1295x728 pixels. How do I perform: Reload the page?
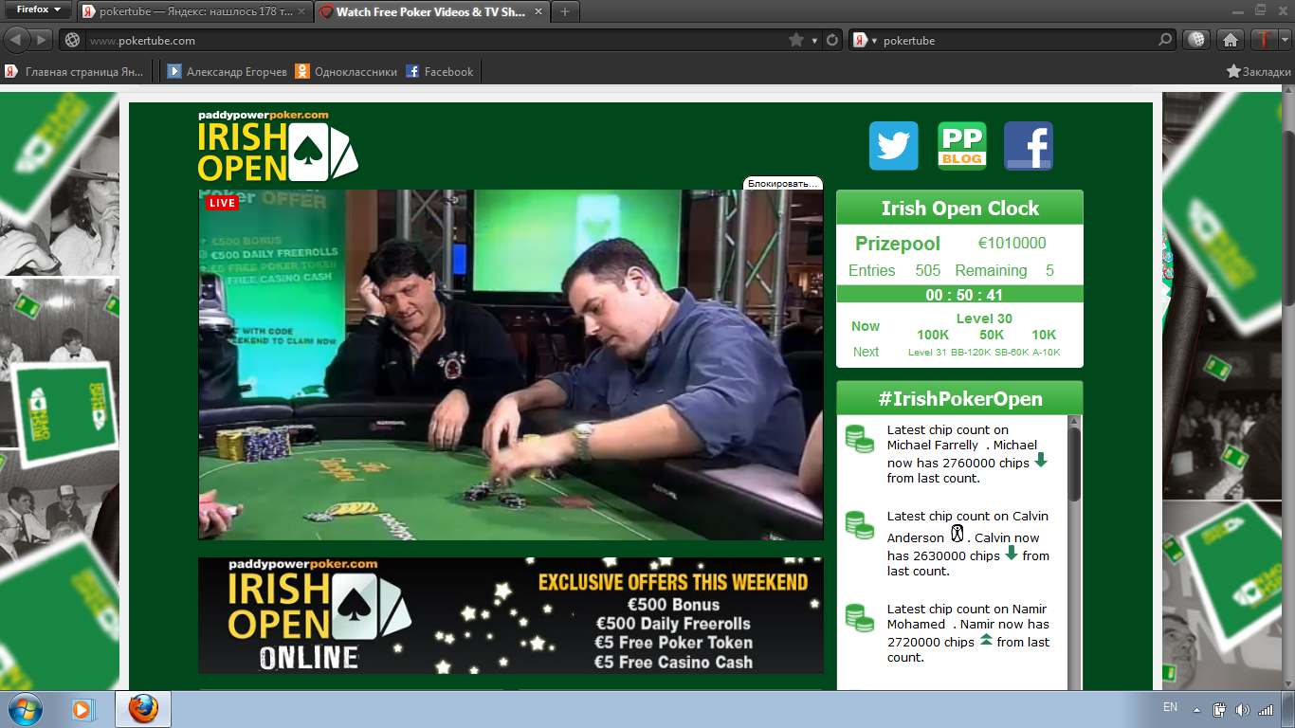click(832, 40)
